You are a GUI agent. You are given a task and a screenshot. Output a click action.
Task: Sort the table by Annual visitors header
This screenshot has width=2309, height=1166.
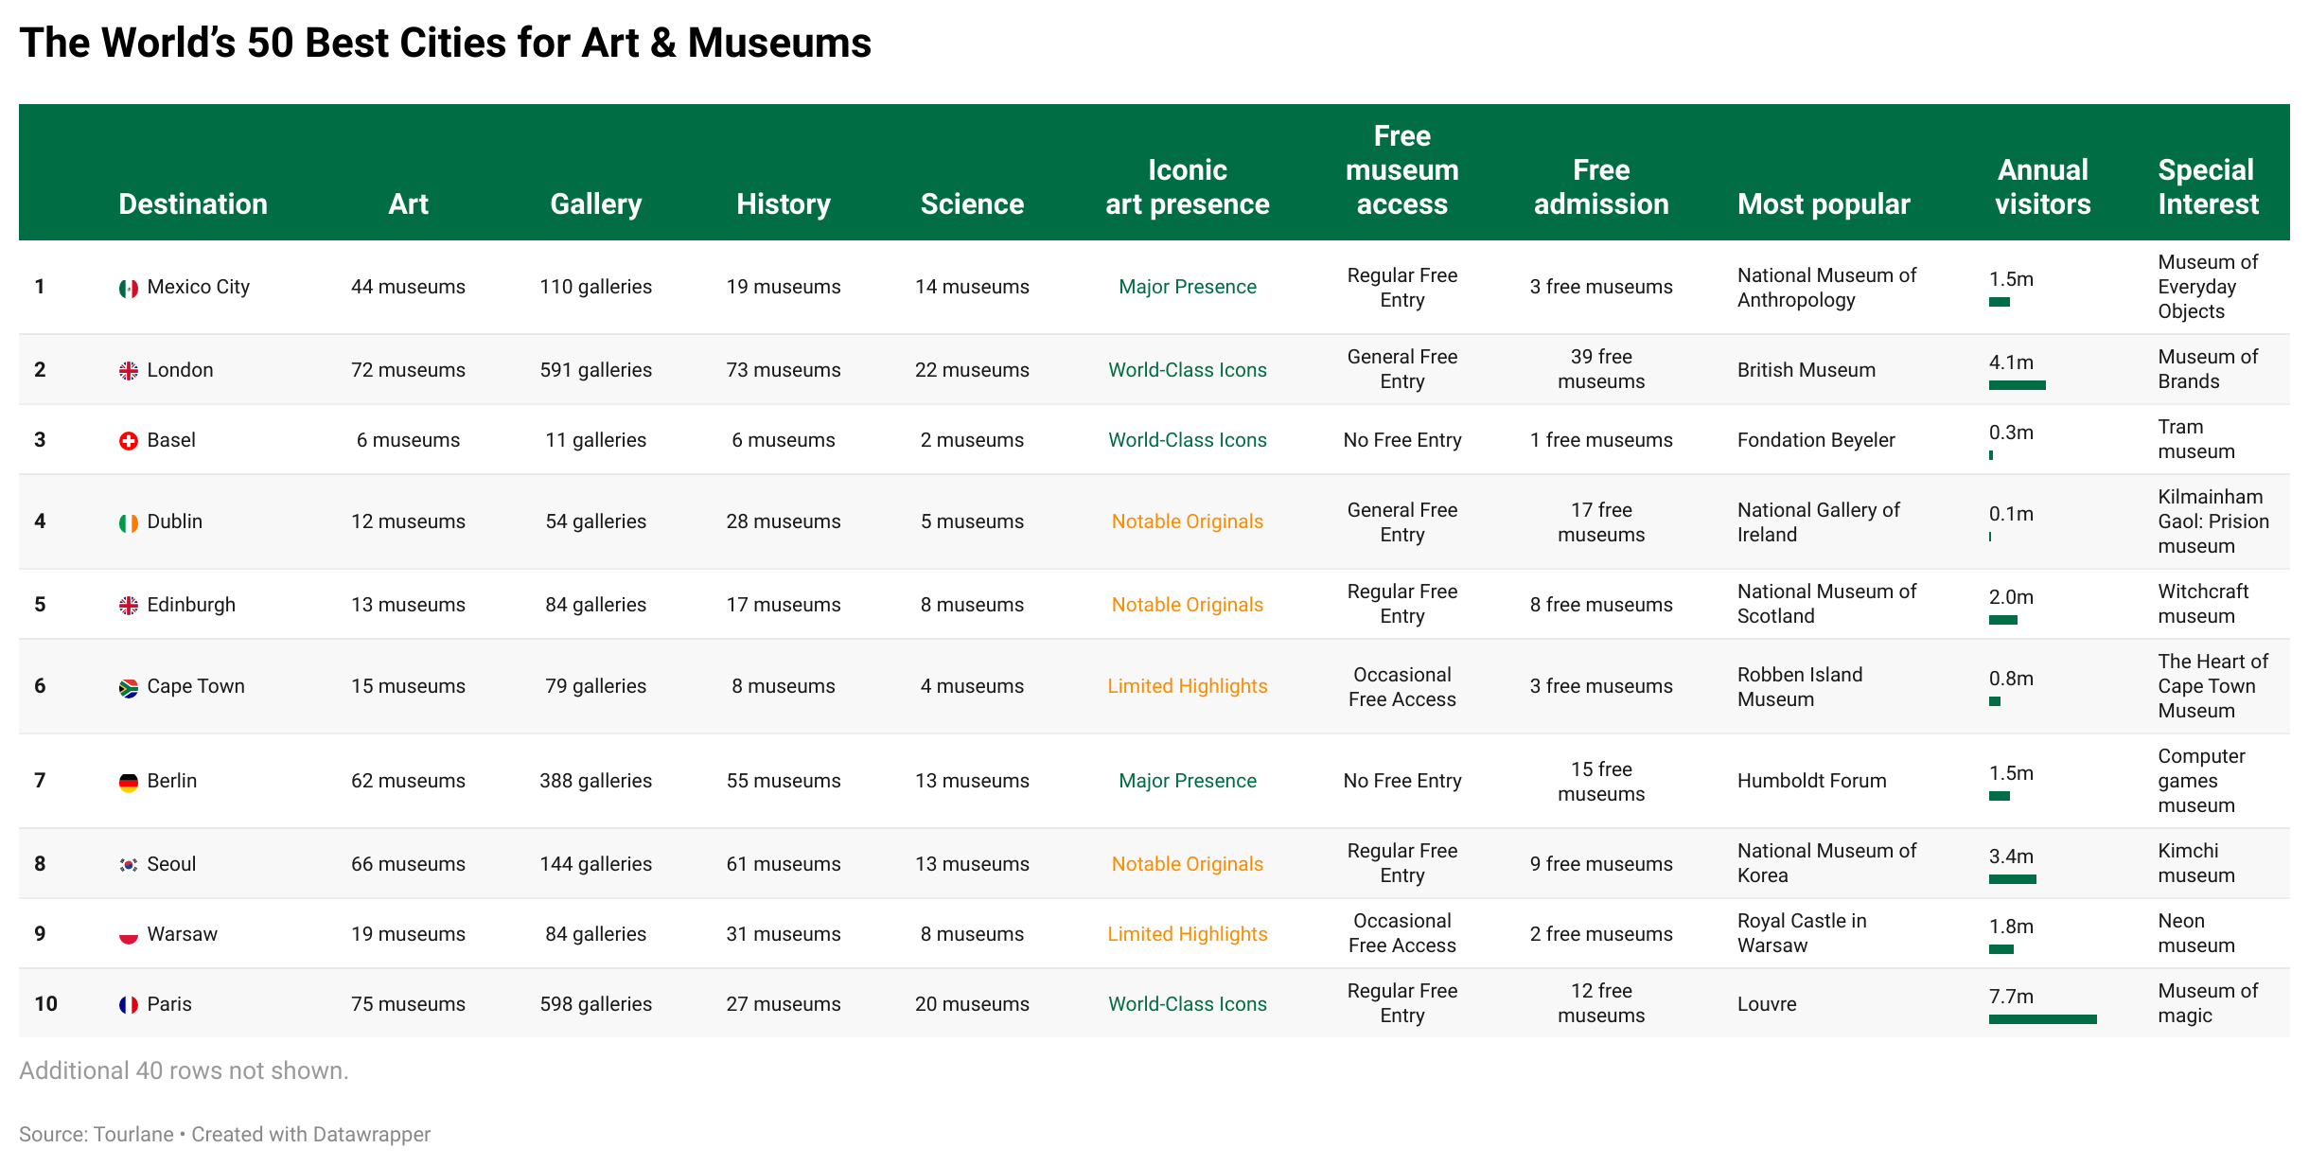2042,186
